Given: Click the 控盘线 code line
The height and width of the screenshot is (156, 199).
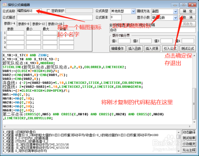Looking at the screenshot, I should [73, 87].
